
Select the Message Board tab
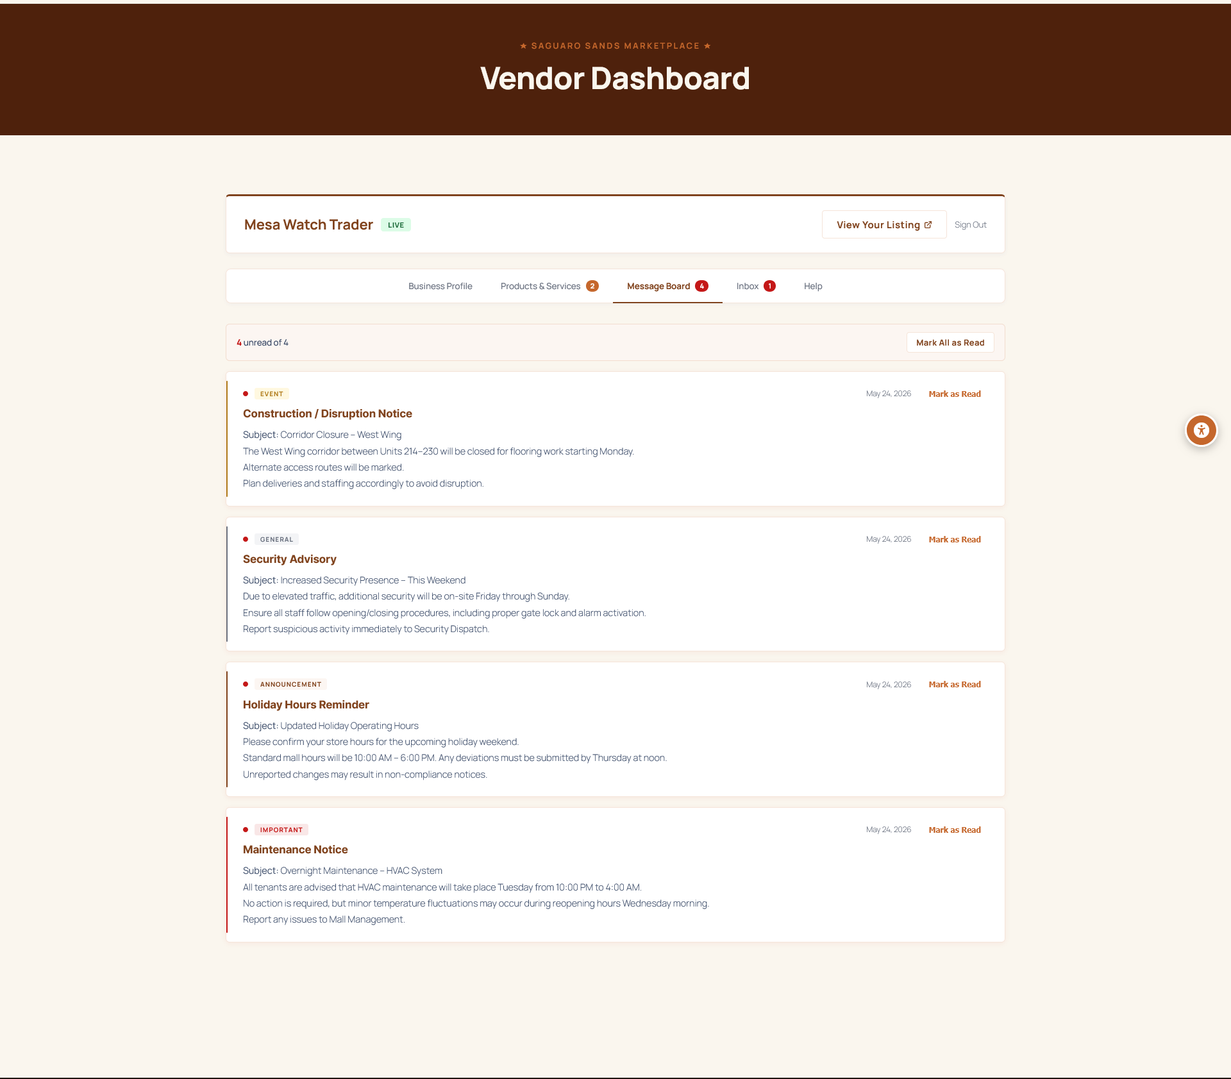[x=667, y=286]
